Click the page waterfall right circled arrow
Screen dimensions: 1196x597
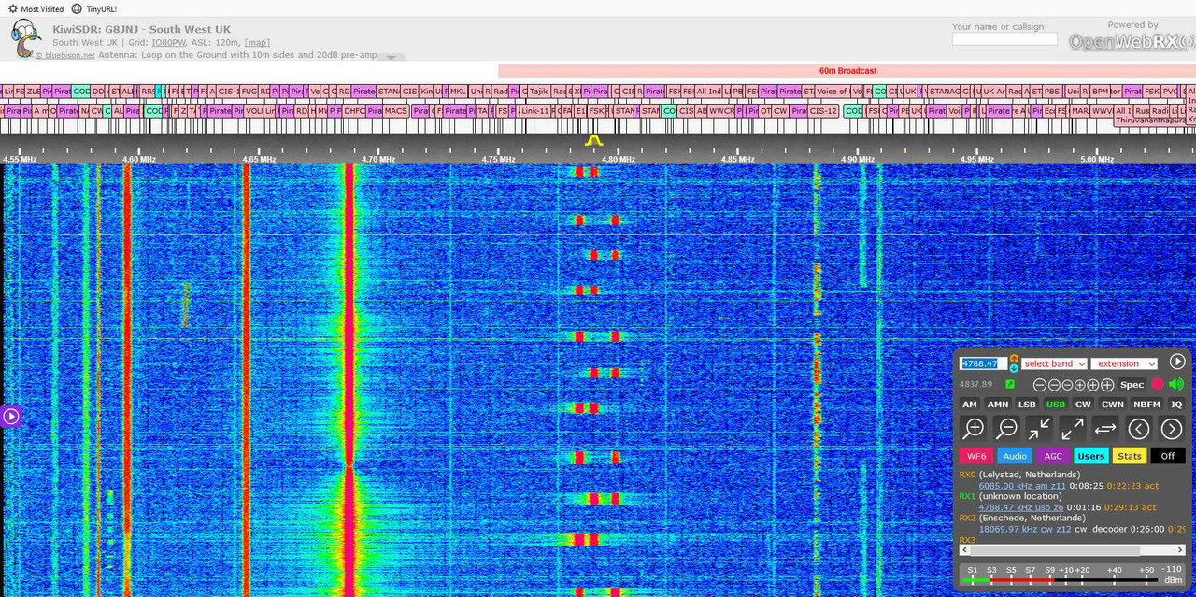click(x=1172, y=429)
